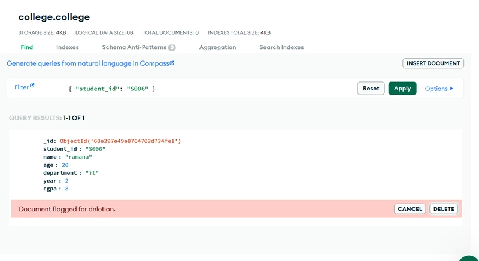Click the external-link icon beside Filter
This screenshot has width=479, height=261.
[x=32, y=86]
